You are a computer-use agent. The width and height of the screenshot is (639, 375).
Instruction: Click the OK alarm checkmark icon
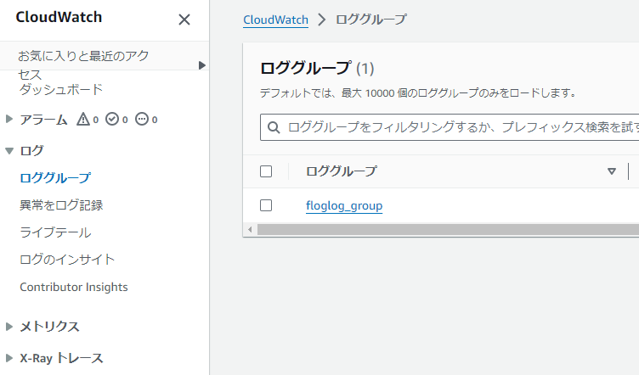pos(112,119)
